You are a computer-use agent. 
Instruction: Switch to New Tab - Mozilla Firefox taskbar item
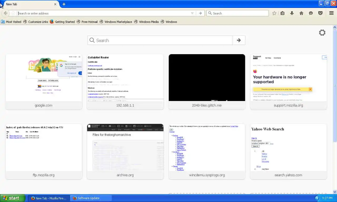[x=49, y=198]
